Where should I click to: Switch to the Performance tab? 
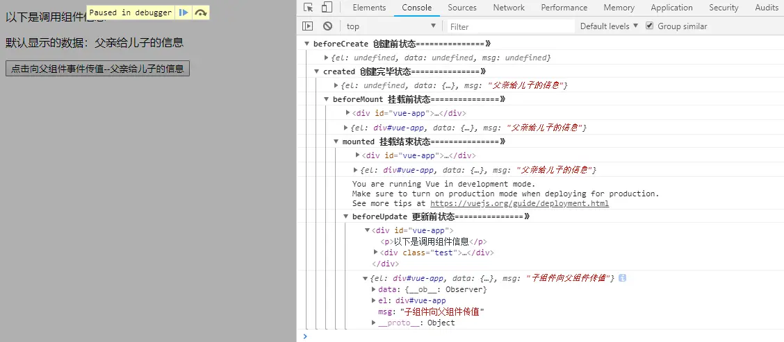[x=564, y=8]
